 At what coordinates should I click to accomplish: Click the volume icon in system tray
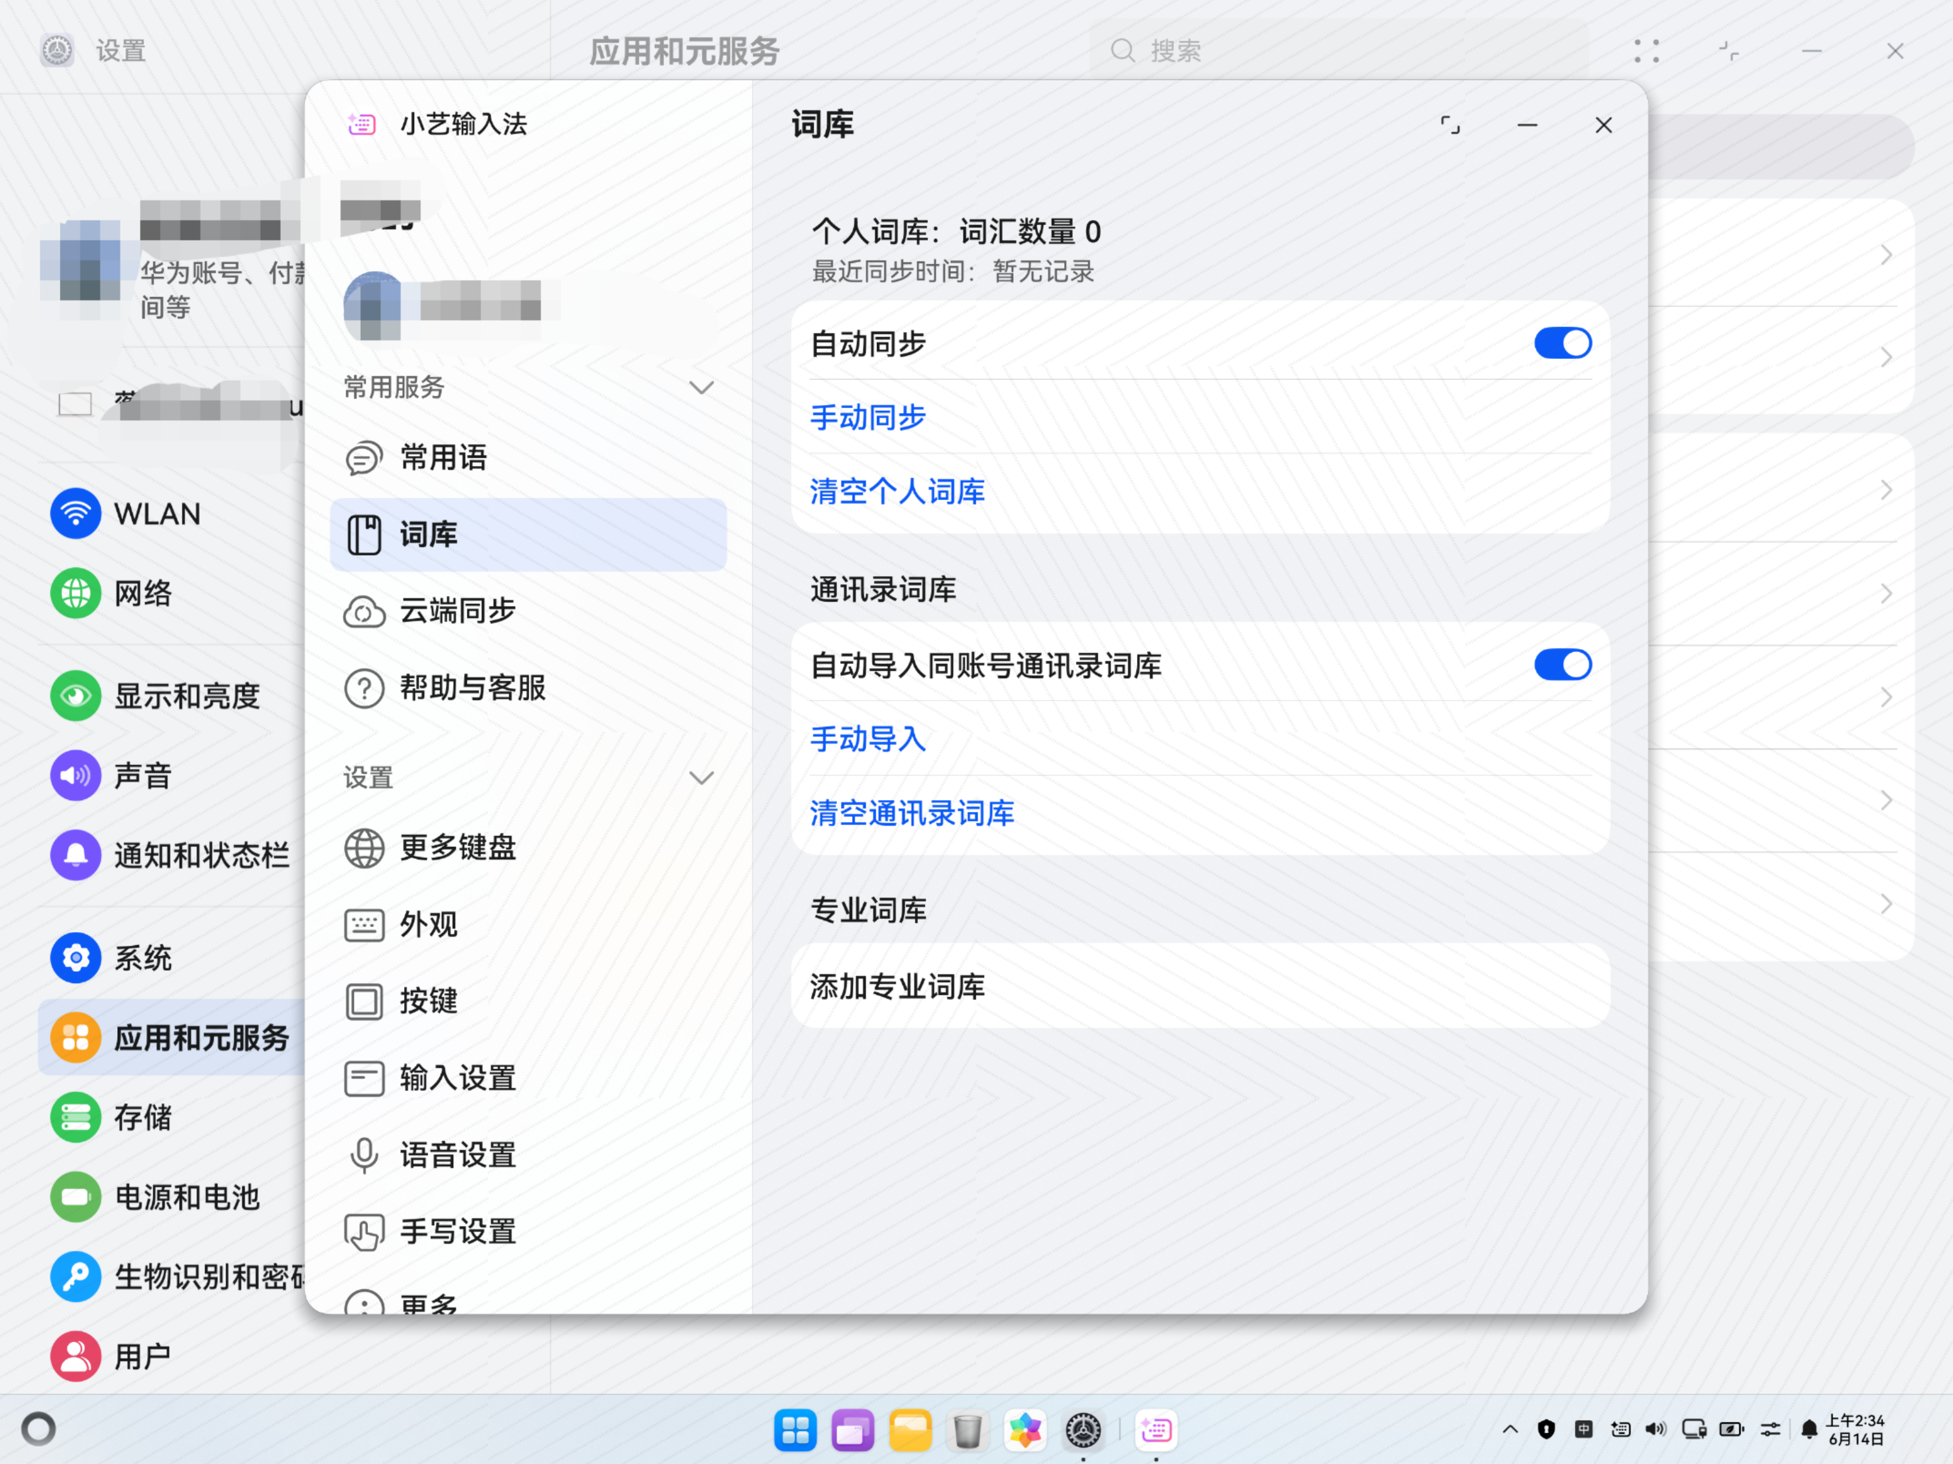1656,1430
